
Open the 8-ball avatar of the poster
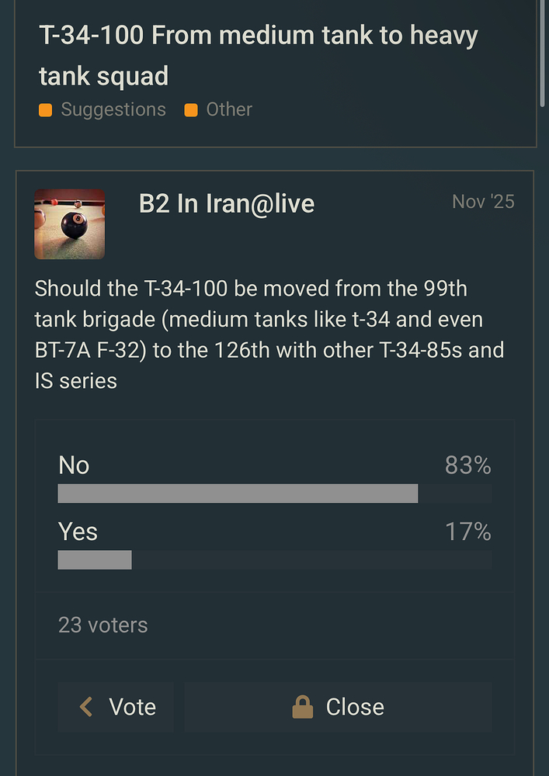point(69,224)
